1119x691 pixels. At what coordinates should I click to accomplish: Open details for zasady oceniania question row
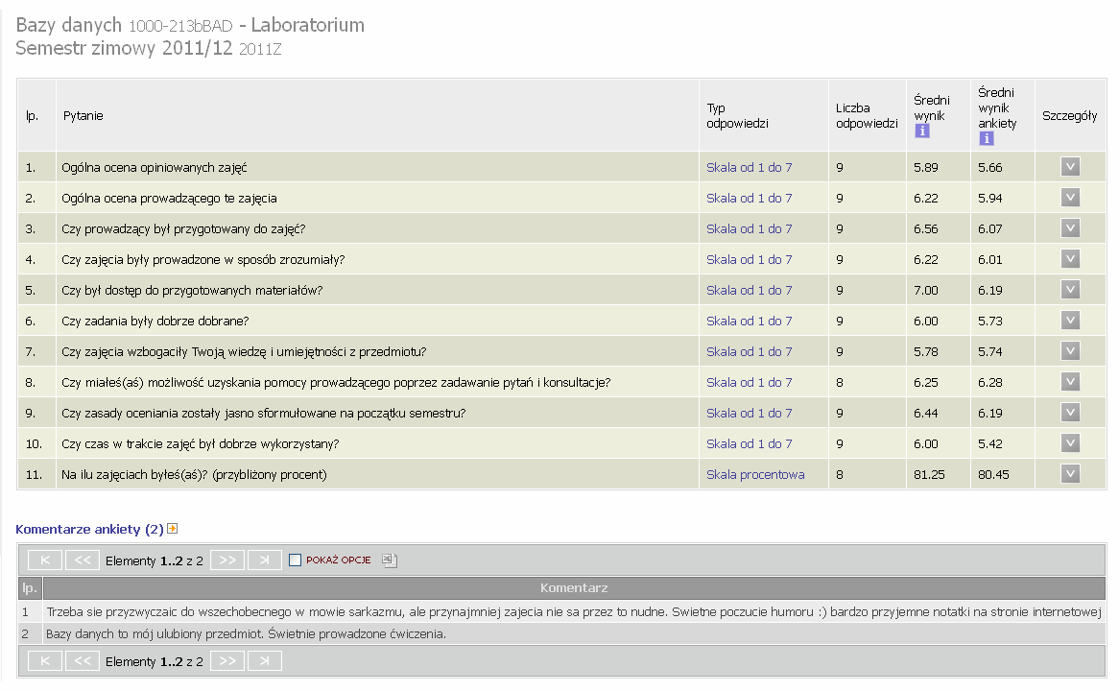pos(1070,413)
